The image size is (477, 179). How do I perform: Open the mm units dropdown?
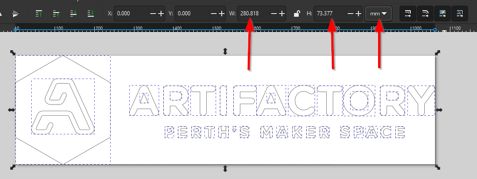tap(379, 13)
